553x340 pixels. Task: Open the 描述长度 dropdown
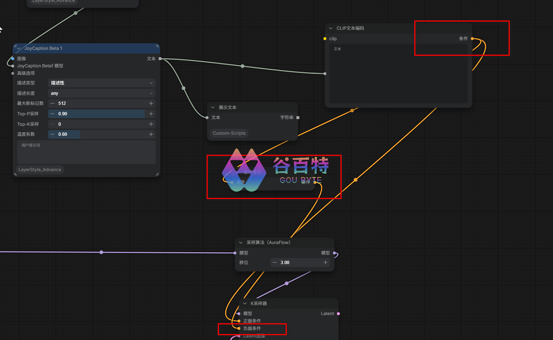tap(102, 93)
